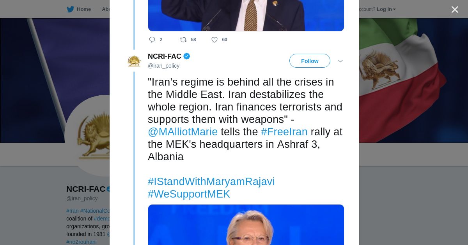Go to the Home menu item

tap(83, 9)
